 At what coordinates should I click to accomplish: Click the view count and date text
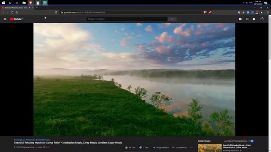[x=31, y=147]
